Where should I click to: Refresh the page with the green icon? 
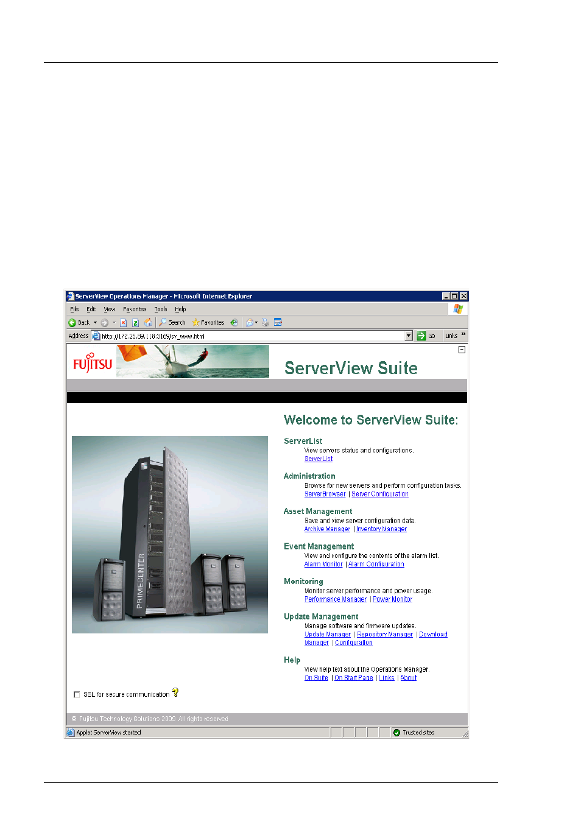(x=135, y=322)
